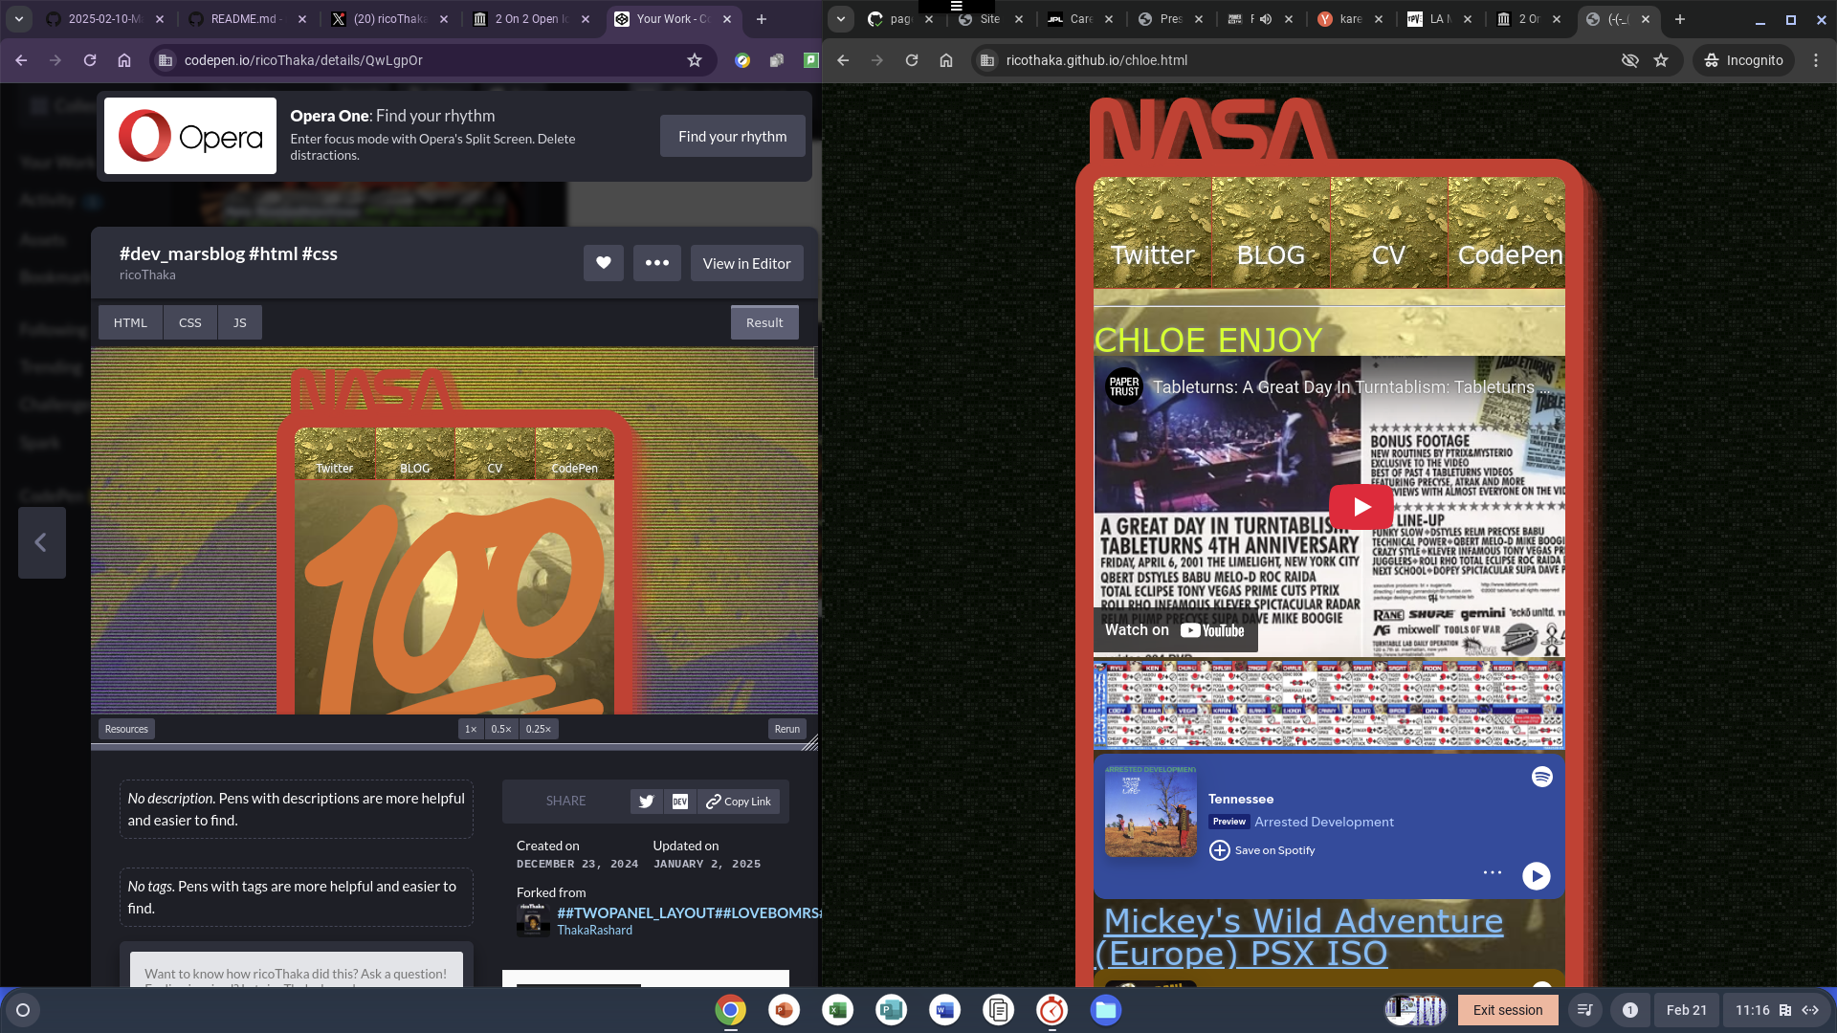Set preview zoom to 0.25×
Screen dimensions: 1837x1033
tap(538, 729)
